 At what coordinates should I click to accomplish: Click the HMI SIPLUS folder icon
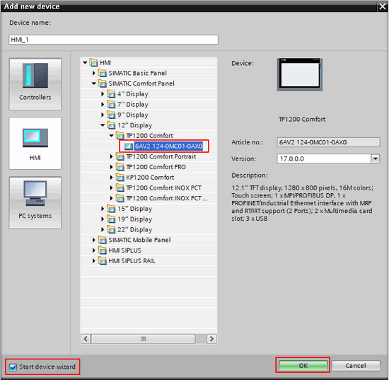103,251
